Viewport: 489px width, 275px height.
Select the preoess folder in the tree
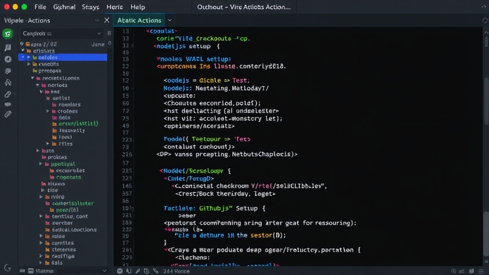click(x=50, y=71)
